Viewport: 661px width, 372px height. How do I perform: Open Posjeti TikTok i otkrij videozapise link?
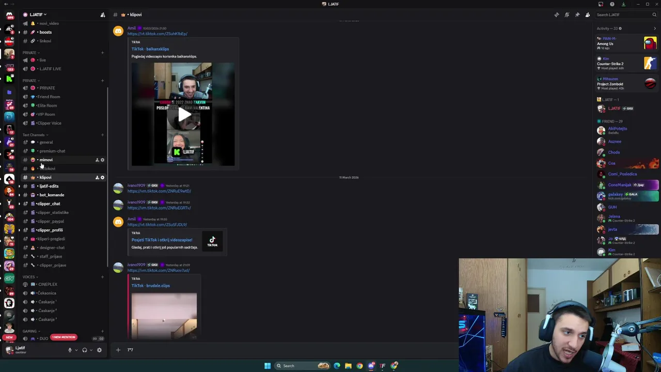162,240
